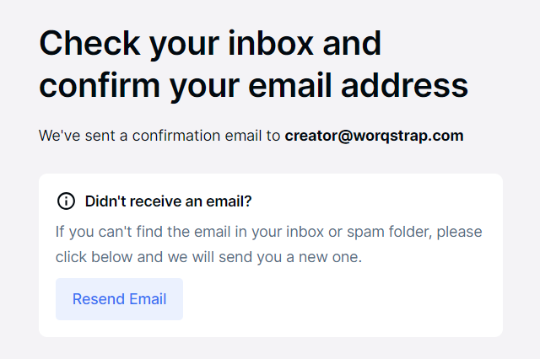Image resolution: width=540 pixels, height=359 pixels.
Task: Click the "Check your inbox and" heading line
Action: (x=210, y=44)
